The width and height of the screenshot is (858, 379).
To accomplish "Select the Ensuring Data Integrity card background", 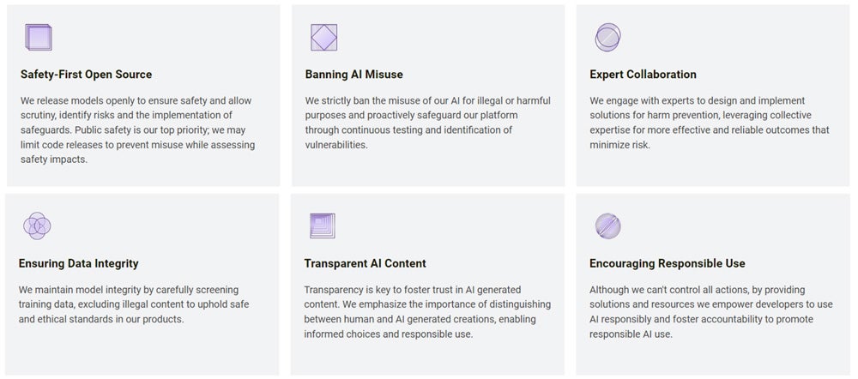I will (142, 285).
